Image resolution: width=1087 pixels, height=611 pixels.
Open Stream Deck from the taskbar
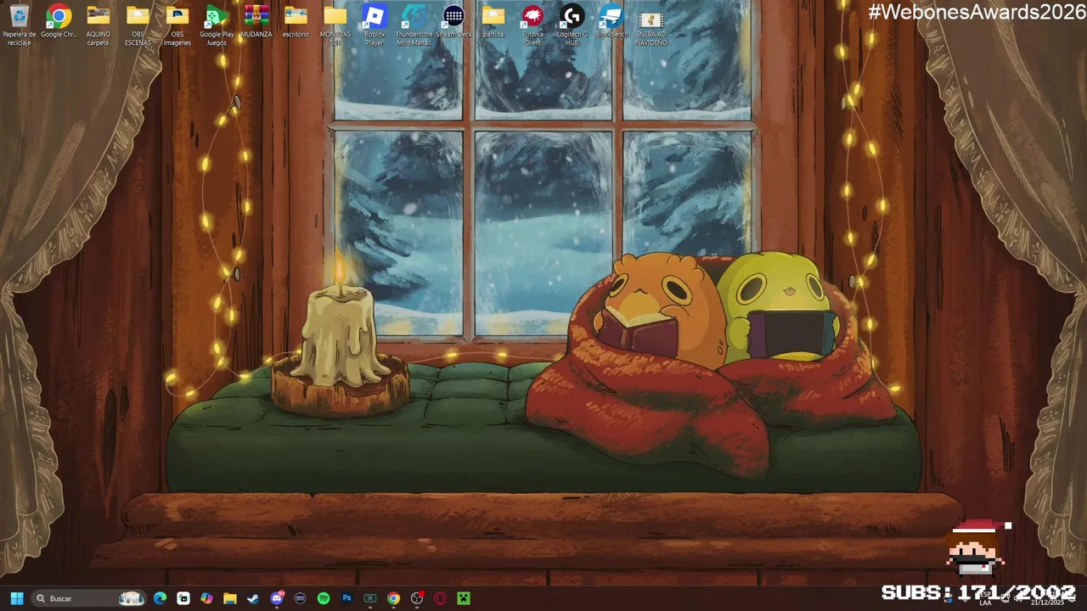300,598
